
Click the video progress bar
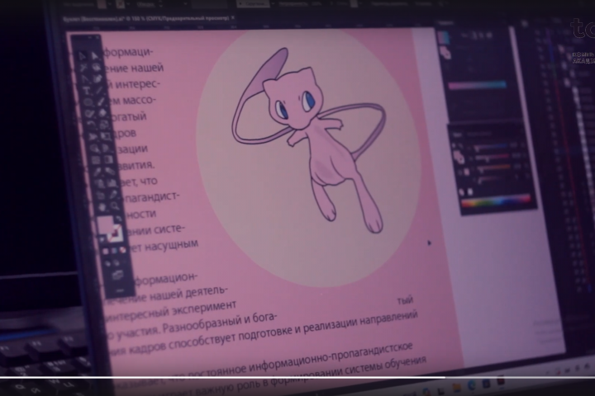point(297,377)
